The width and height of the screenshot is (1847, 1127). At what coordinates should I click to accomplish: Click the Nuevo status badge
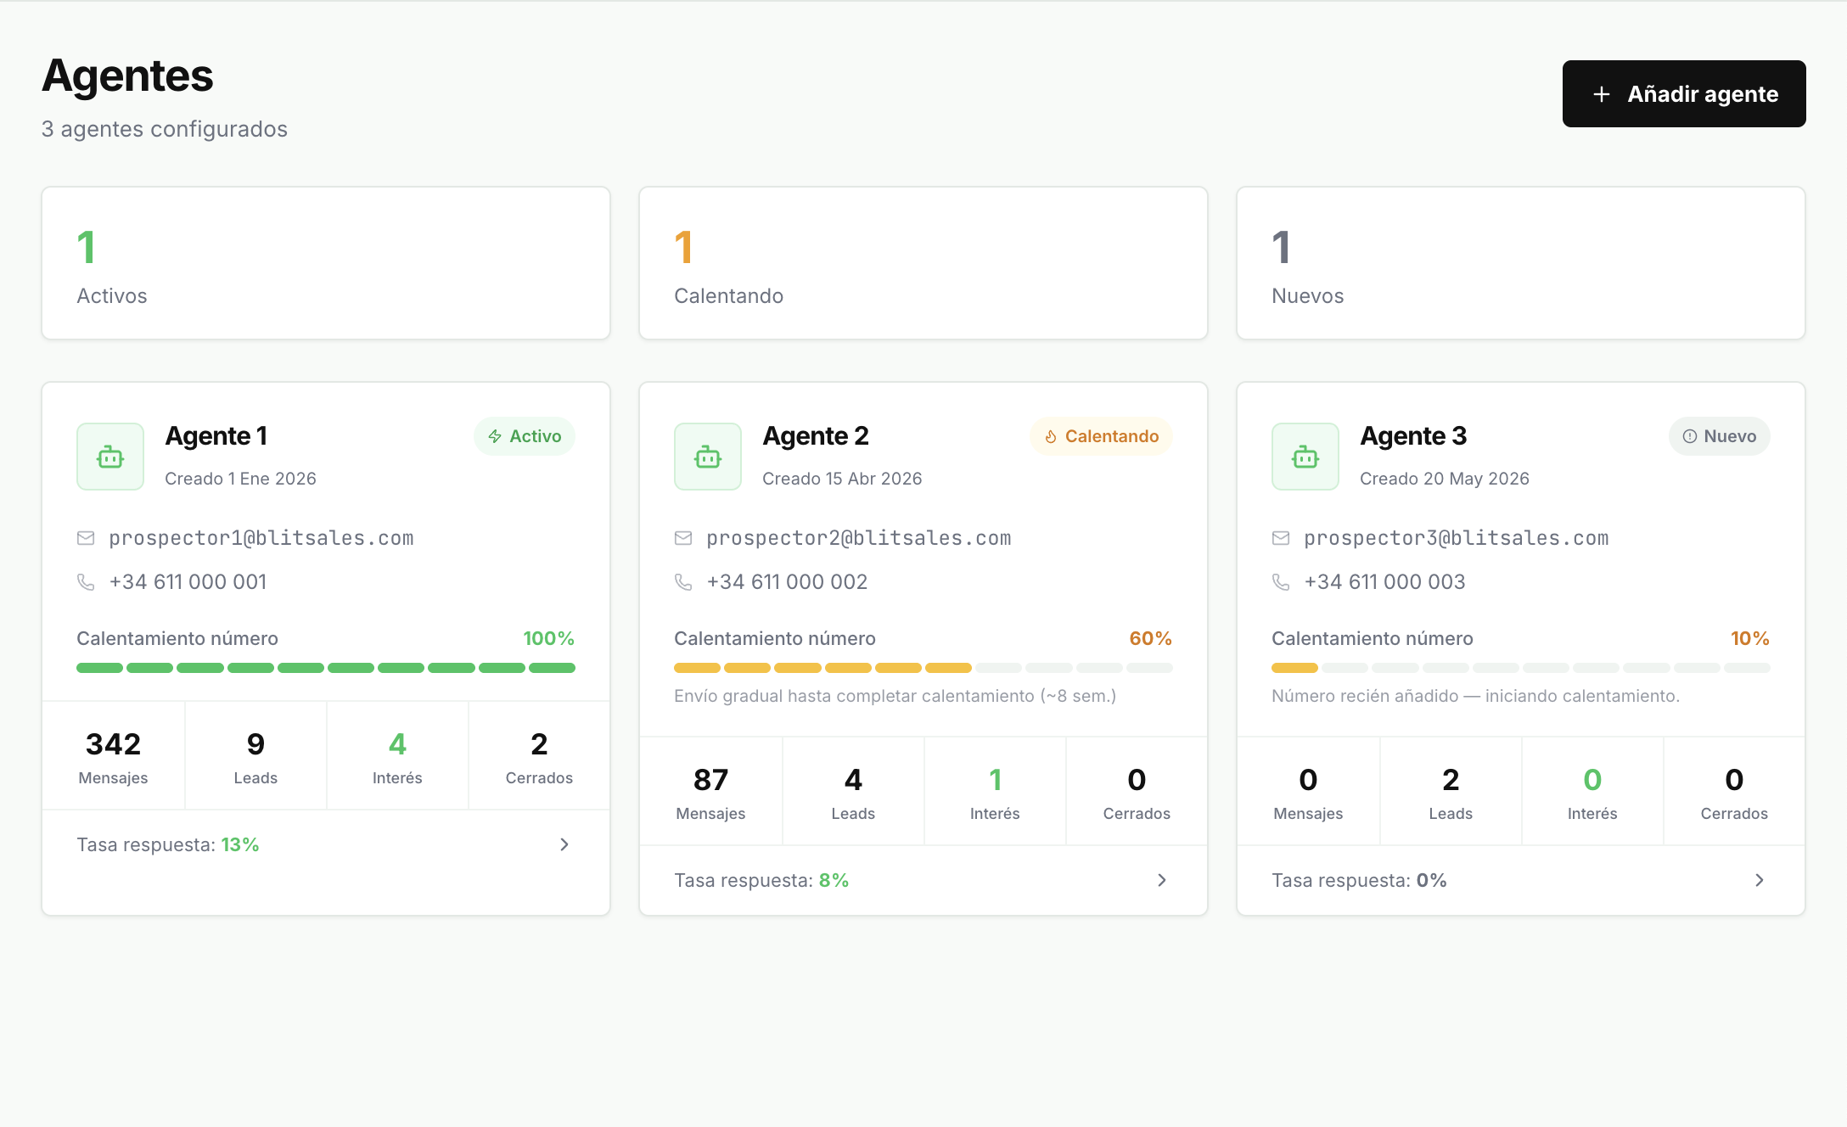(1720, 436)
